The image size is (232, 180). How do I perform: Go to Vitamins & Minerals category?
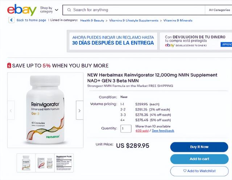click(x=178, y=20)
